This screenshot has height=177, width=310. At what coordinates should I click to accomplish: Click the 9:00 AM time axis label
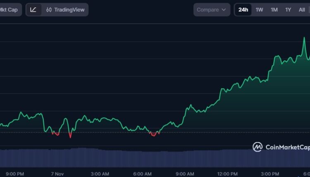click(185, 173)
